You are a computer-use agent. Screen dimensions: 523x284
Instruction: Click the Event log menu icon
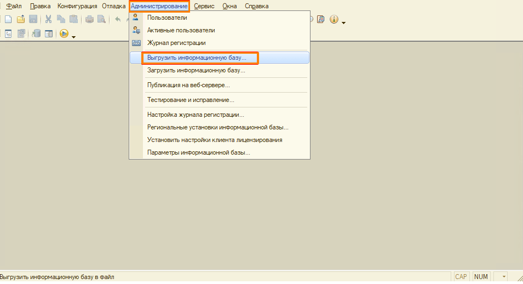point(136,43)
